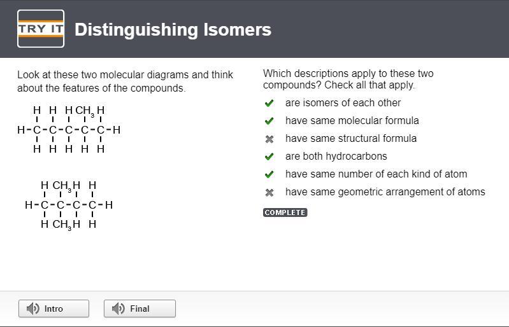The width and height of the screenshot is (509, 327).
Task: Click the second butane-chain molecular diagram
Action: (69, 205)
